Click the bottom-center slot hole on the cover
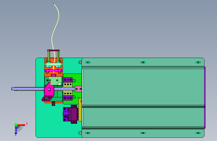Viewport: 217px width, 141px height. click(143, 133)
